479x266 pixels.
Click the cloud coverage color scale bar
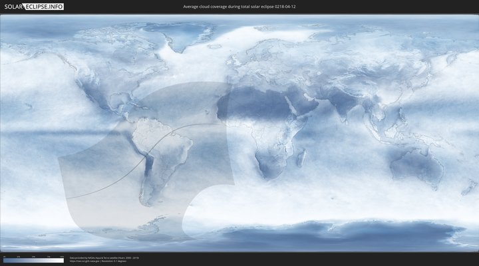(33, 260)
